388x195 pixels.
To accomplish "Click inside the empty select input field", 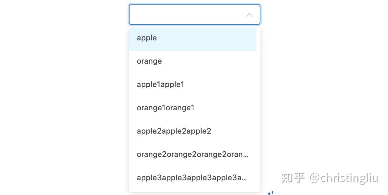I will (184, 14).
